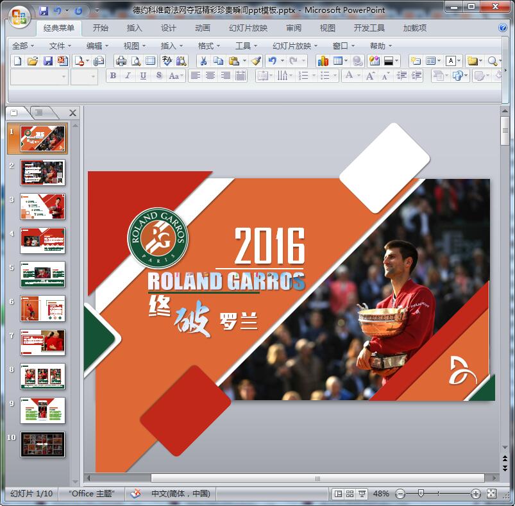Switch to Slide Sorter view

coord(350,494)
